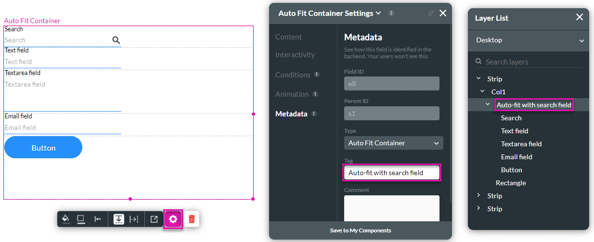Open the Type dropdown showing Auto Fit Container

[x=393, y=143]
